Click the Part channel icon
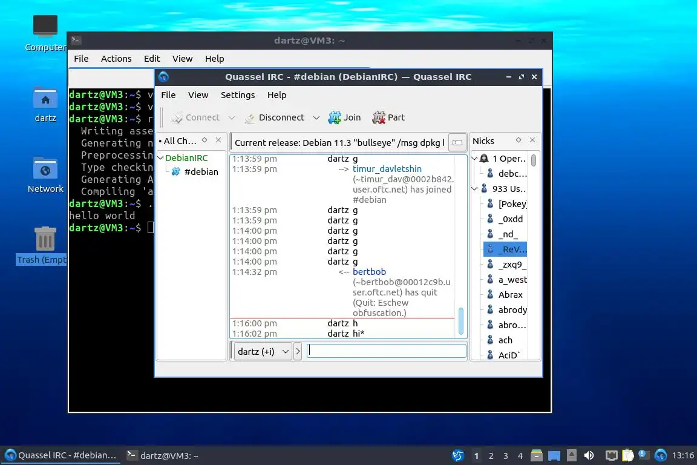Viewport: 697px width, 465px height. coord(379,117)
